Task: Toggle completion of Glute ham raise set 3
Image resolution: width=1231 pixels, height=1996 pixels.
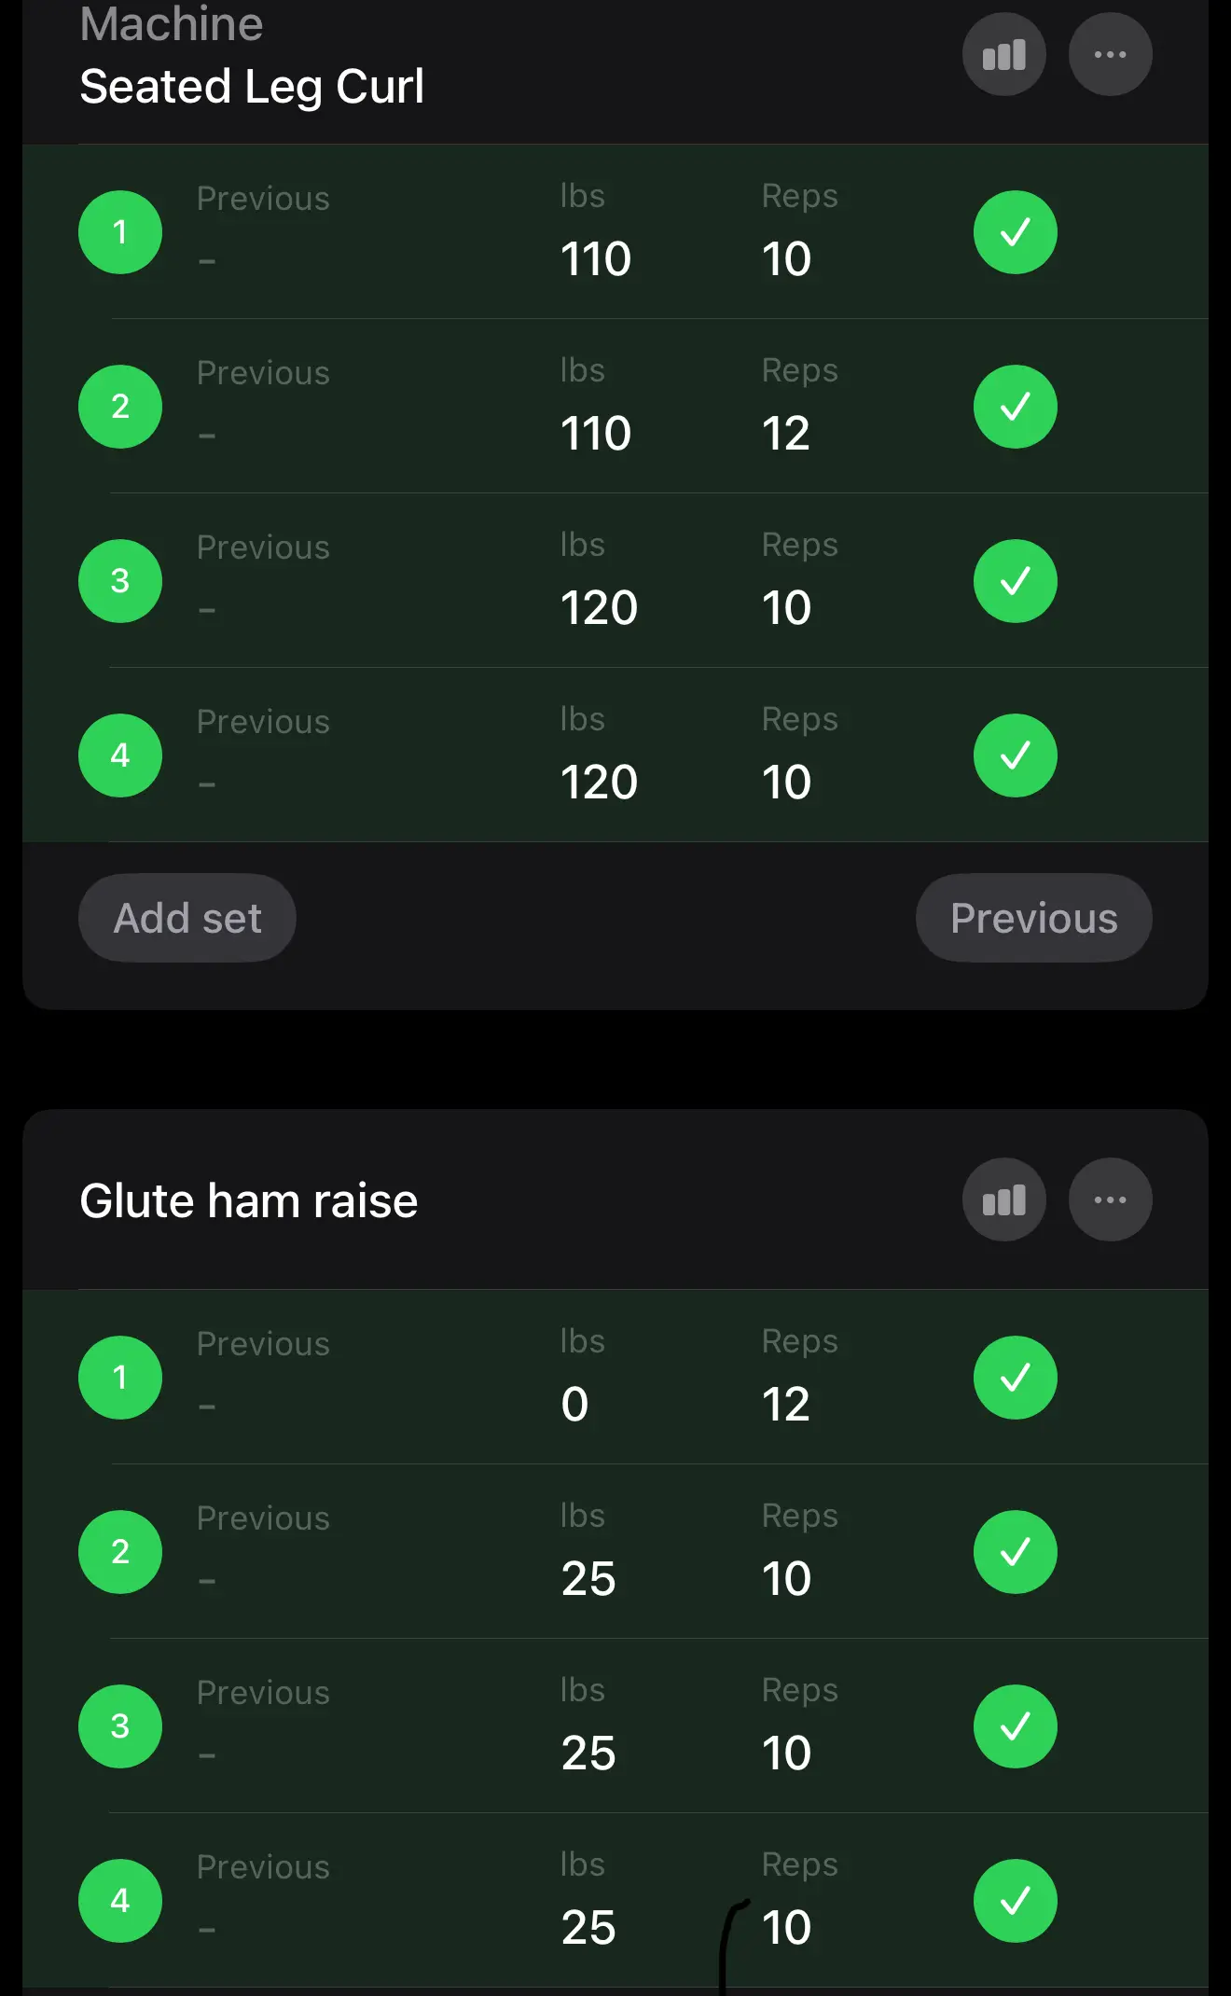Action: pos(1015,1726)
